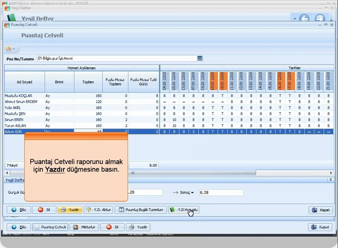
Task: Click Sinan EREN's 10 cell under 05.01.2010
Action: click(174, 120)
